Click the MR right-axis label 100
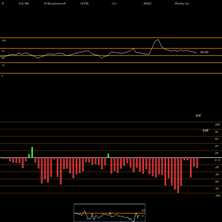Image resolution: width=222 pixels, height=222 pixels. point(217,125)
